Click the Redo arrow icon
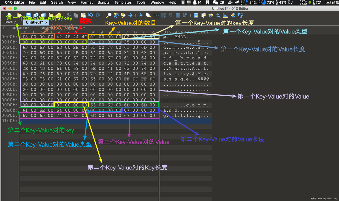Viewport: 339px width, 201px height. point(98,15)
